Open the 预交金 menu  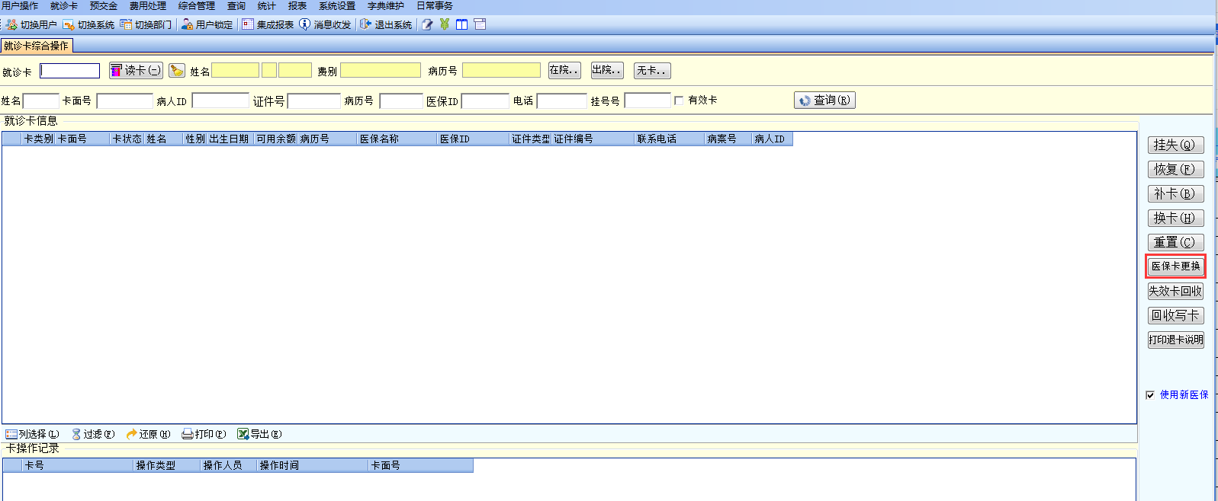pyautogui.click(x=104, y=6)
